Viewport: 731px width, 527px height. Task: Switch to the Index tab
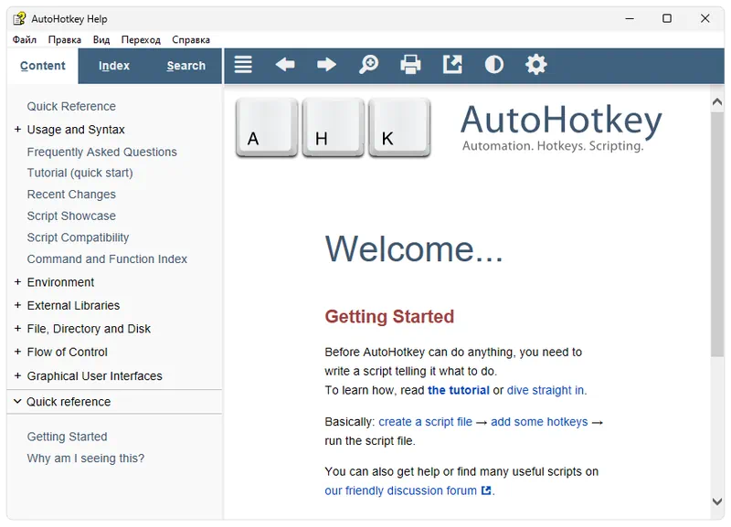113,66
